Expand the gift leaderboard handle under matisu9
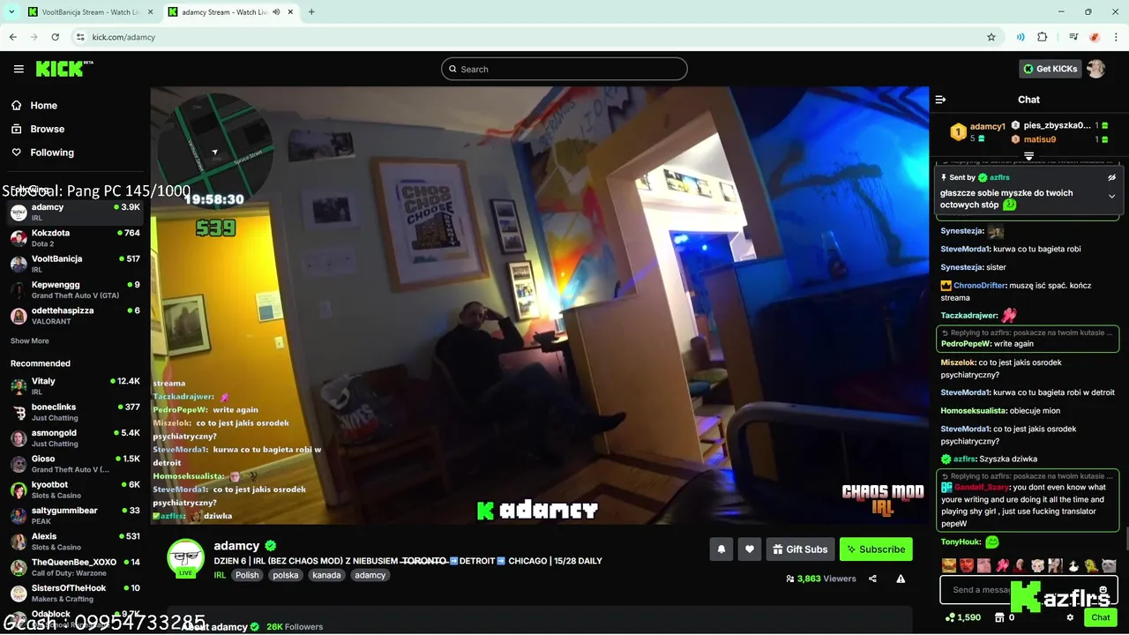The width and height of the screenshot is (1129, 635). [1028, 156]
